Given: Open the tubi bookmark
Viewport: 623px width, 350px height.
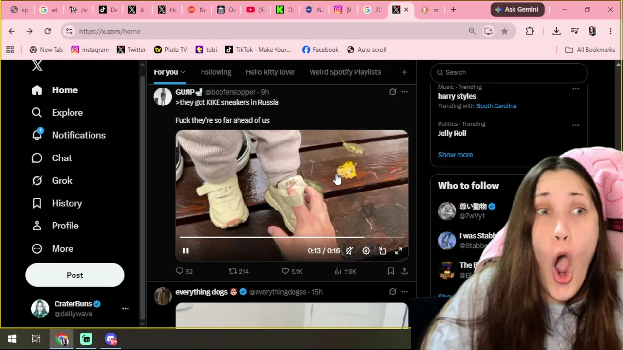Looking at the screenshot, I should [x=206, y=50].
